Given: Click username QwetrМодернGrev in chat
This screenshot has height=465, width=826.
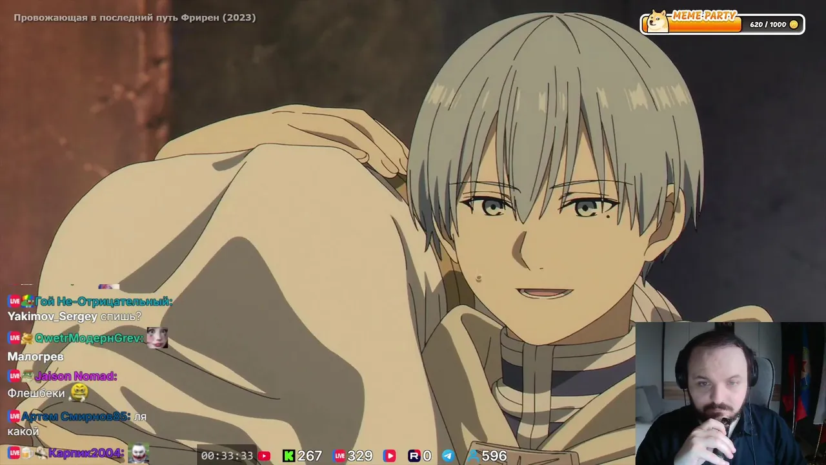Looking at the screenshot, I should [90, 338].
